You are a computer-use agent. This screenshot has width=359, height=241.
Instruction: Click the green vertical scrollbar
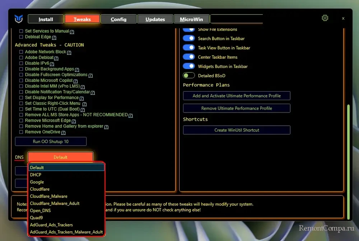348,162
